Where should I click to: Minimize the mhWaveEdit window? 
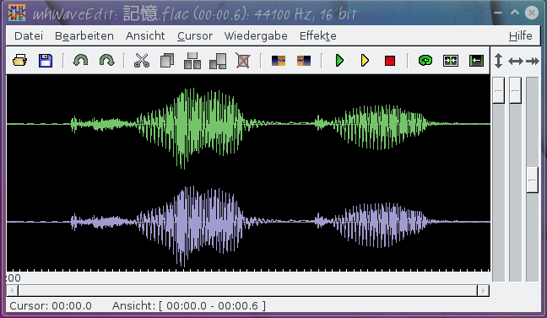click(x=498, y=13)
